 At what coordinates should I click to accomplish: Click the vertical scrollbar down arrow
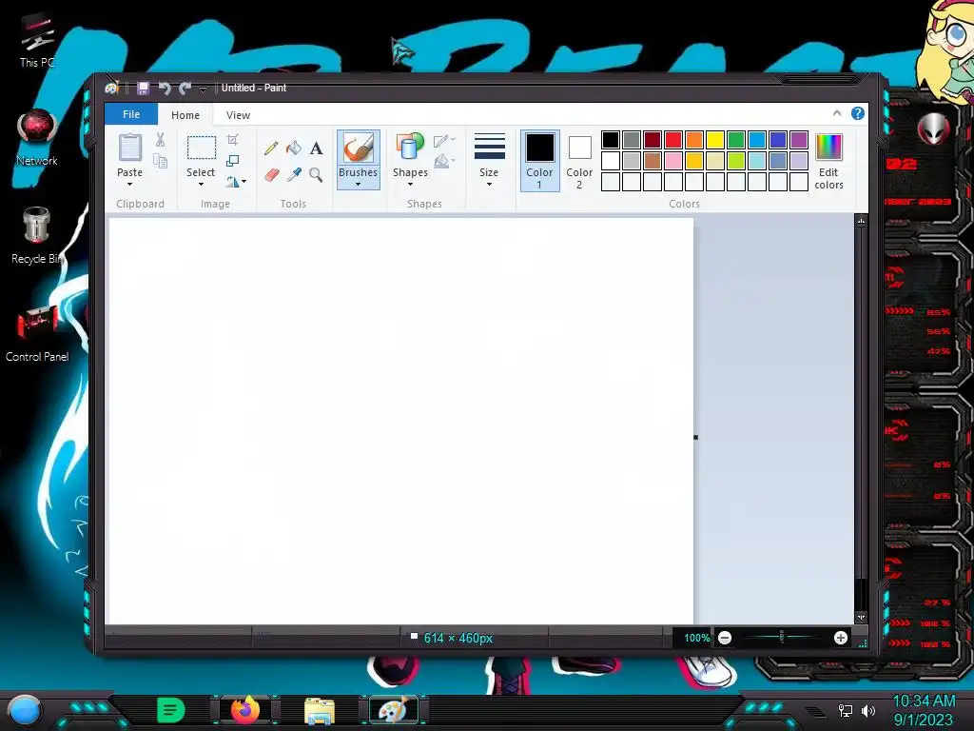click(861, 617)
